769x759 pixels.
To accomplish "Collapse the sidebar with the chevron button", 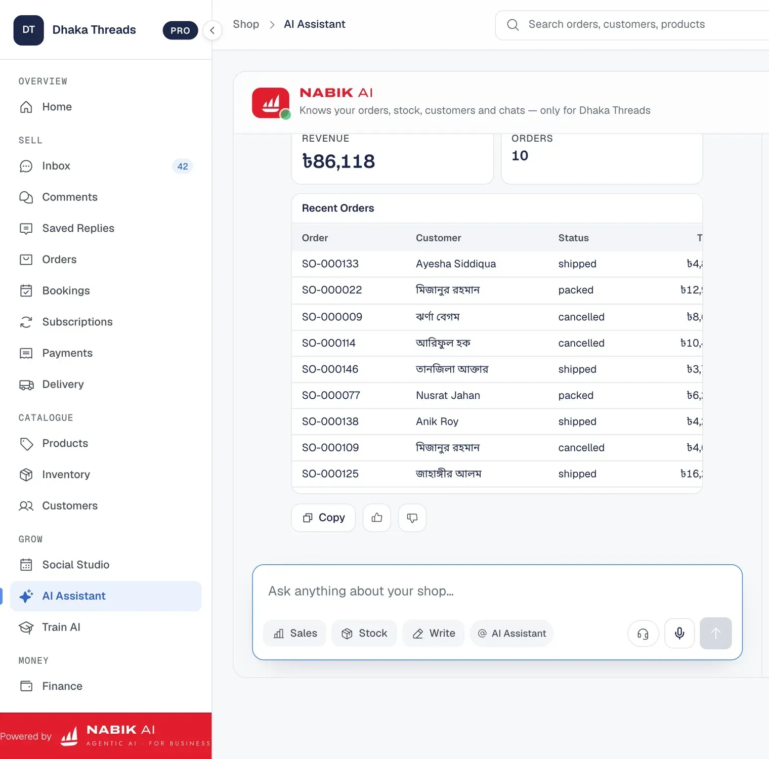I will coord(212,30).
